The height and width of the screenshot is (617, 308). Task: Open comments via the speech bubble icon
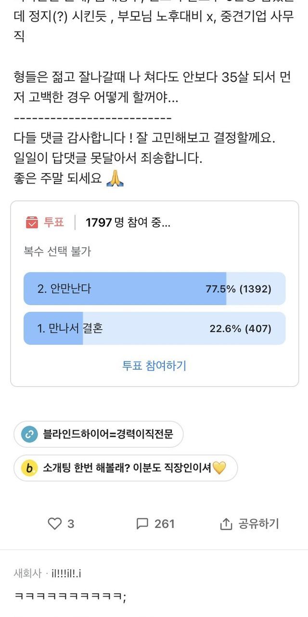pos(142,523)
